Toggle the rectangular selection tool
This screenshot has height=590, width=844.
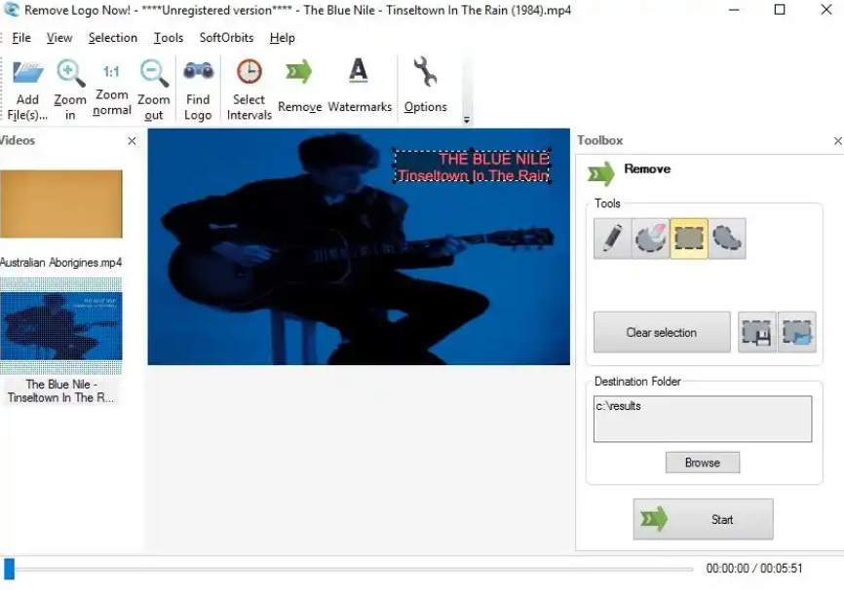[689, 239]
